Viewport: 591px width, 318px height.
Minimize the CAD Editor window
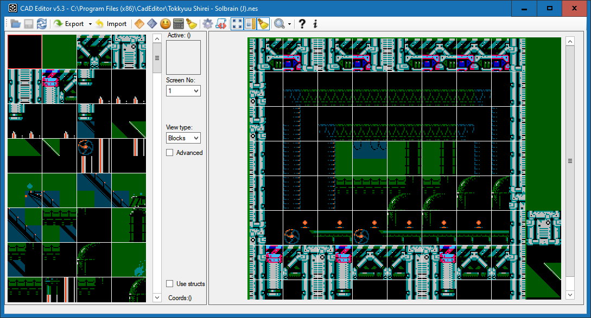click(x=524, y=8)
